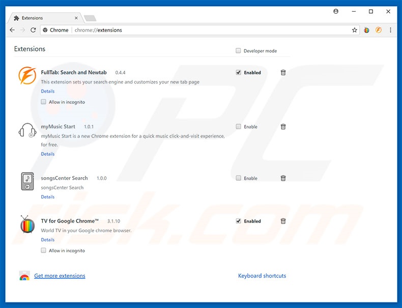402x308 pixels.
Task: Allow TV for Google Chrome in incognito
Action: [44, 250]
